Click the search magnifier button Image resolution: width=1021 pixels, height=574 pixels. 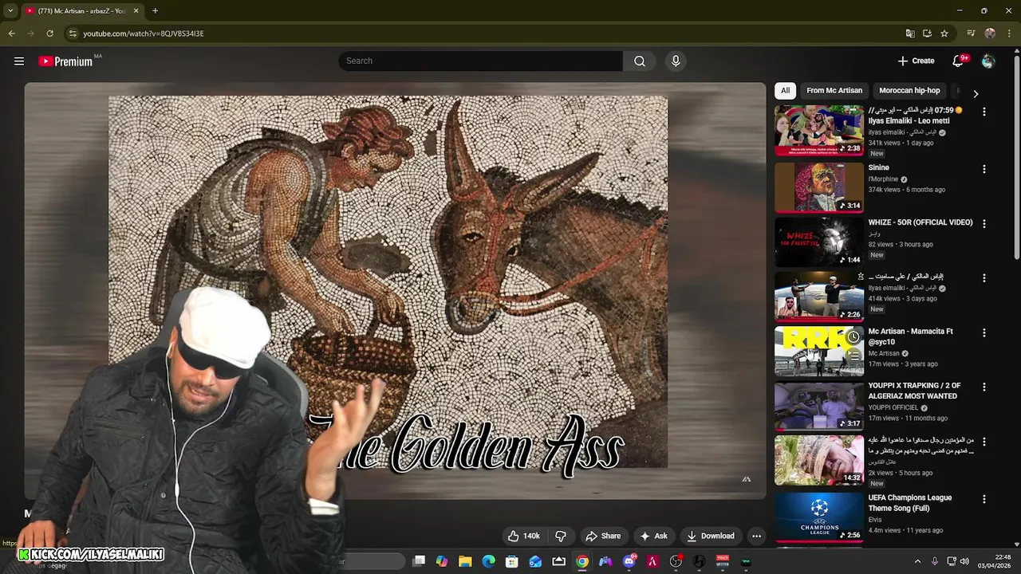(640, 61)
